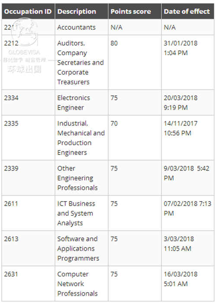Select the points score 80 cell
216x303 pixels.
[x=135, y=63]
